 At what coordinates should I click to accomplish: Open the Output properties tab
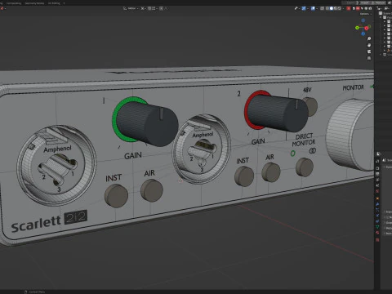[x=377, y=174]
